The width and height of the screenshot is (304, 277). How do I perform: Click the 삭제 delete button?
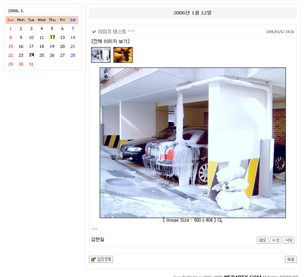coord(288,240)
